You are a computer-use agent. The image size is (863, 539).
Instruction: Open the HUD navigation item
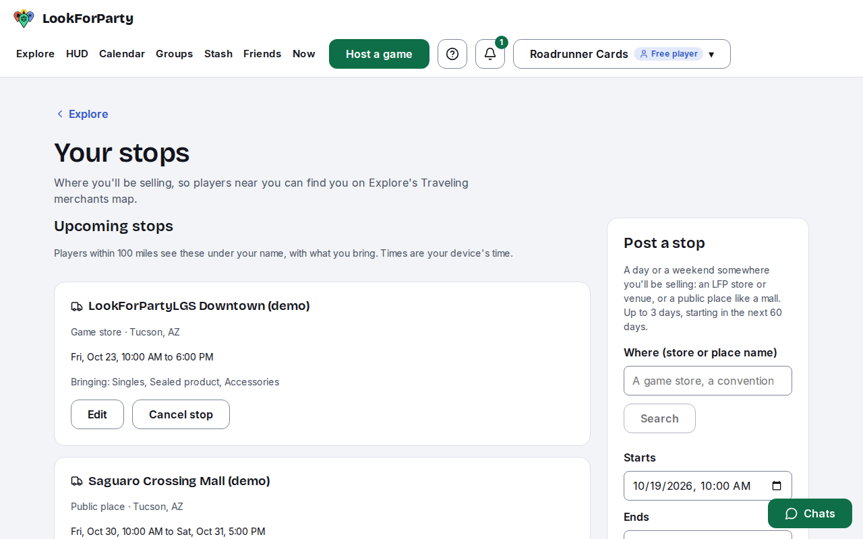click(x=77, y=54)
